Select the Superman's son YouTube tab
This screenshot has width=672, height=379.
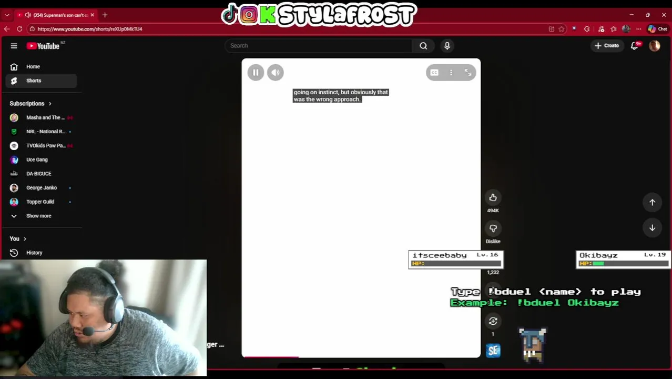[55, 15]
